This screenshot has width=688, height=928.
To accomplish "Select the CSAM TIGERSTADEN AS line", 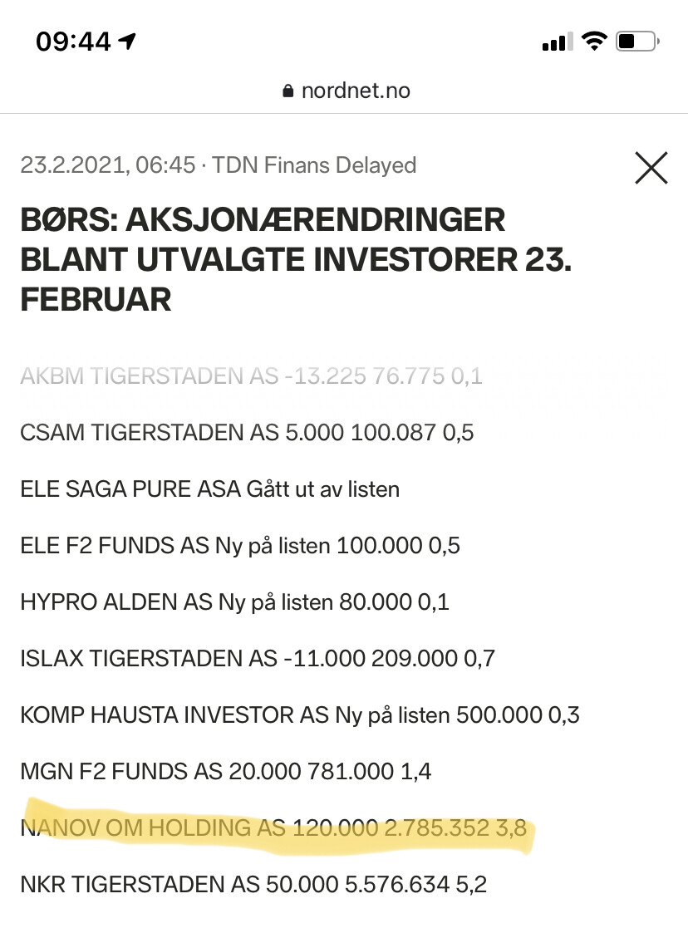I will tap(247, 433).
